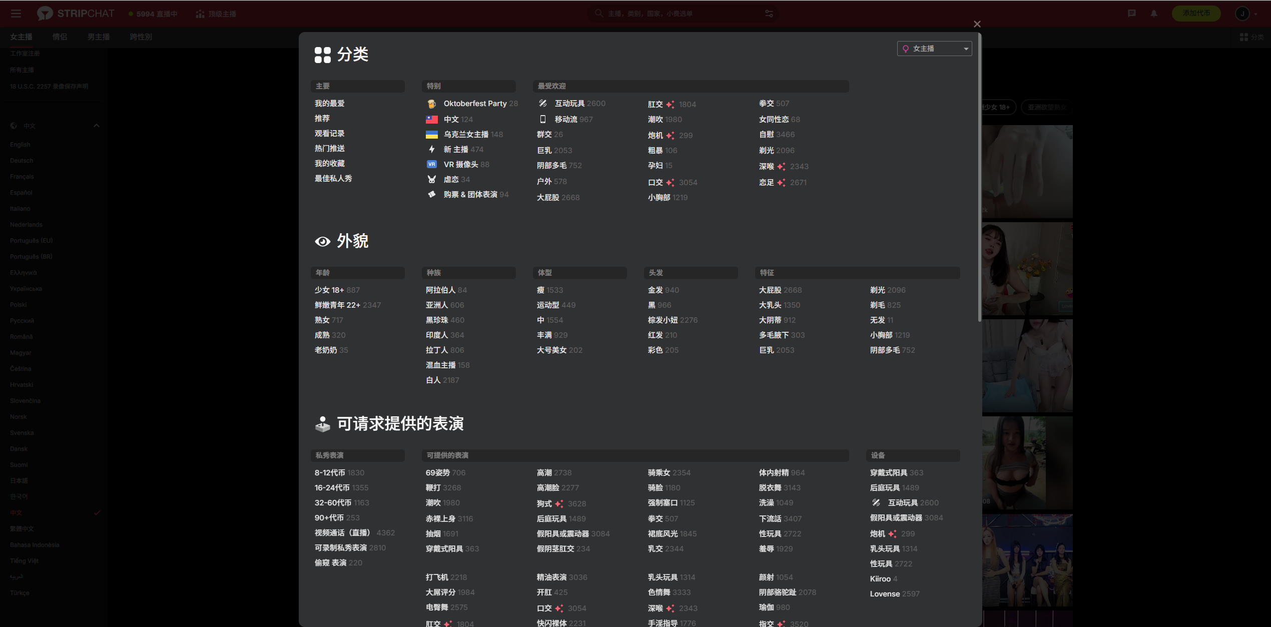Select the checked 中文 language option
1271x627 pixels.
pos(16,513)
